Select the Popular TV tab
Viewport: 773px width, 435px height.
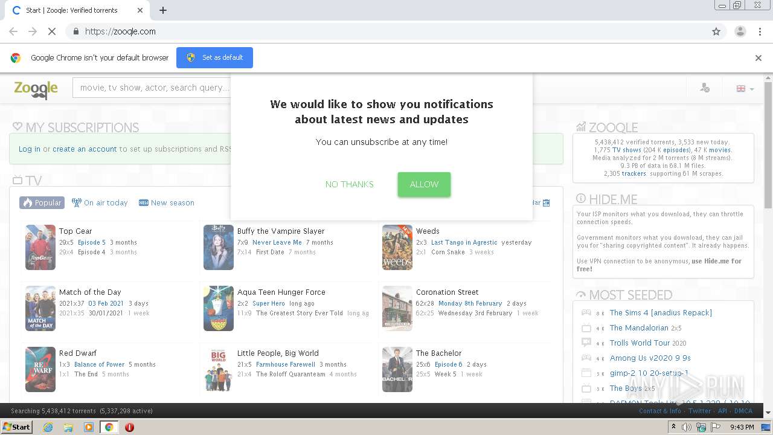42,202
